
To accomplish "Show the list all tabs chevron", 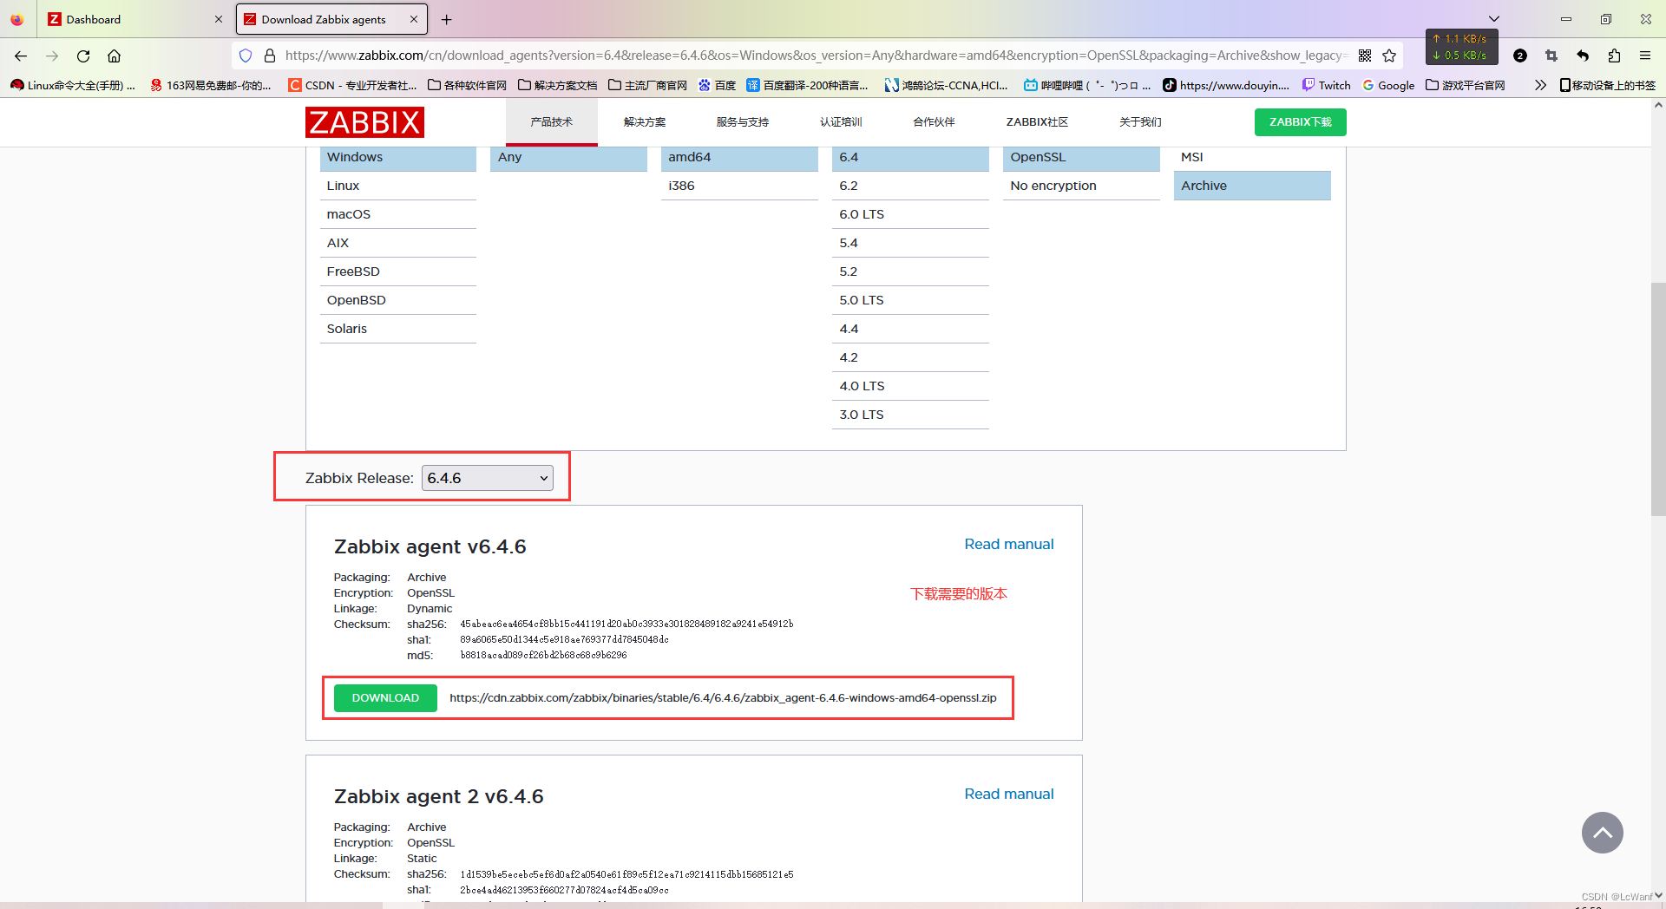I will click(1494, 19).
